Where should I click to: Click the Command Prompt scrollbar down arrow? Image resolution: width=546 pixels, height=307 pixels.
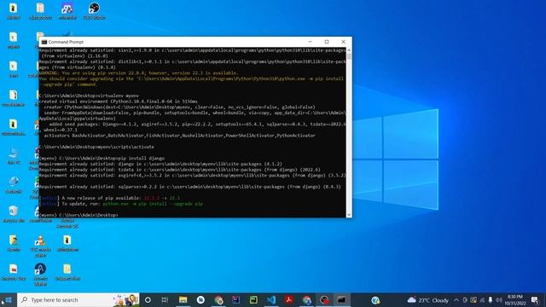349,215
